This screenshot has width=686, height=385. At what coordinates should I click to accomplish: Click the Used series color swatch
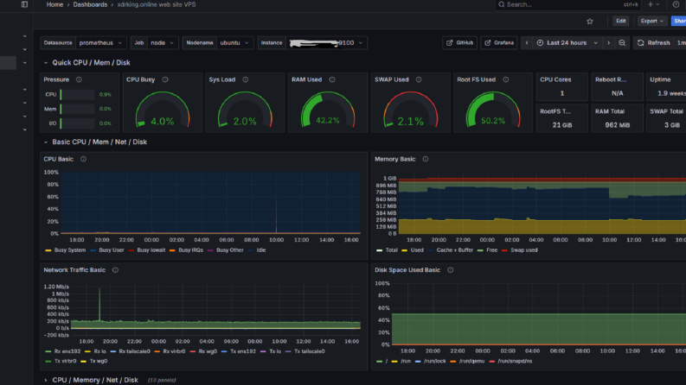[405, 250]
